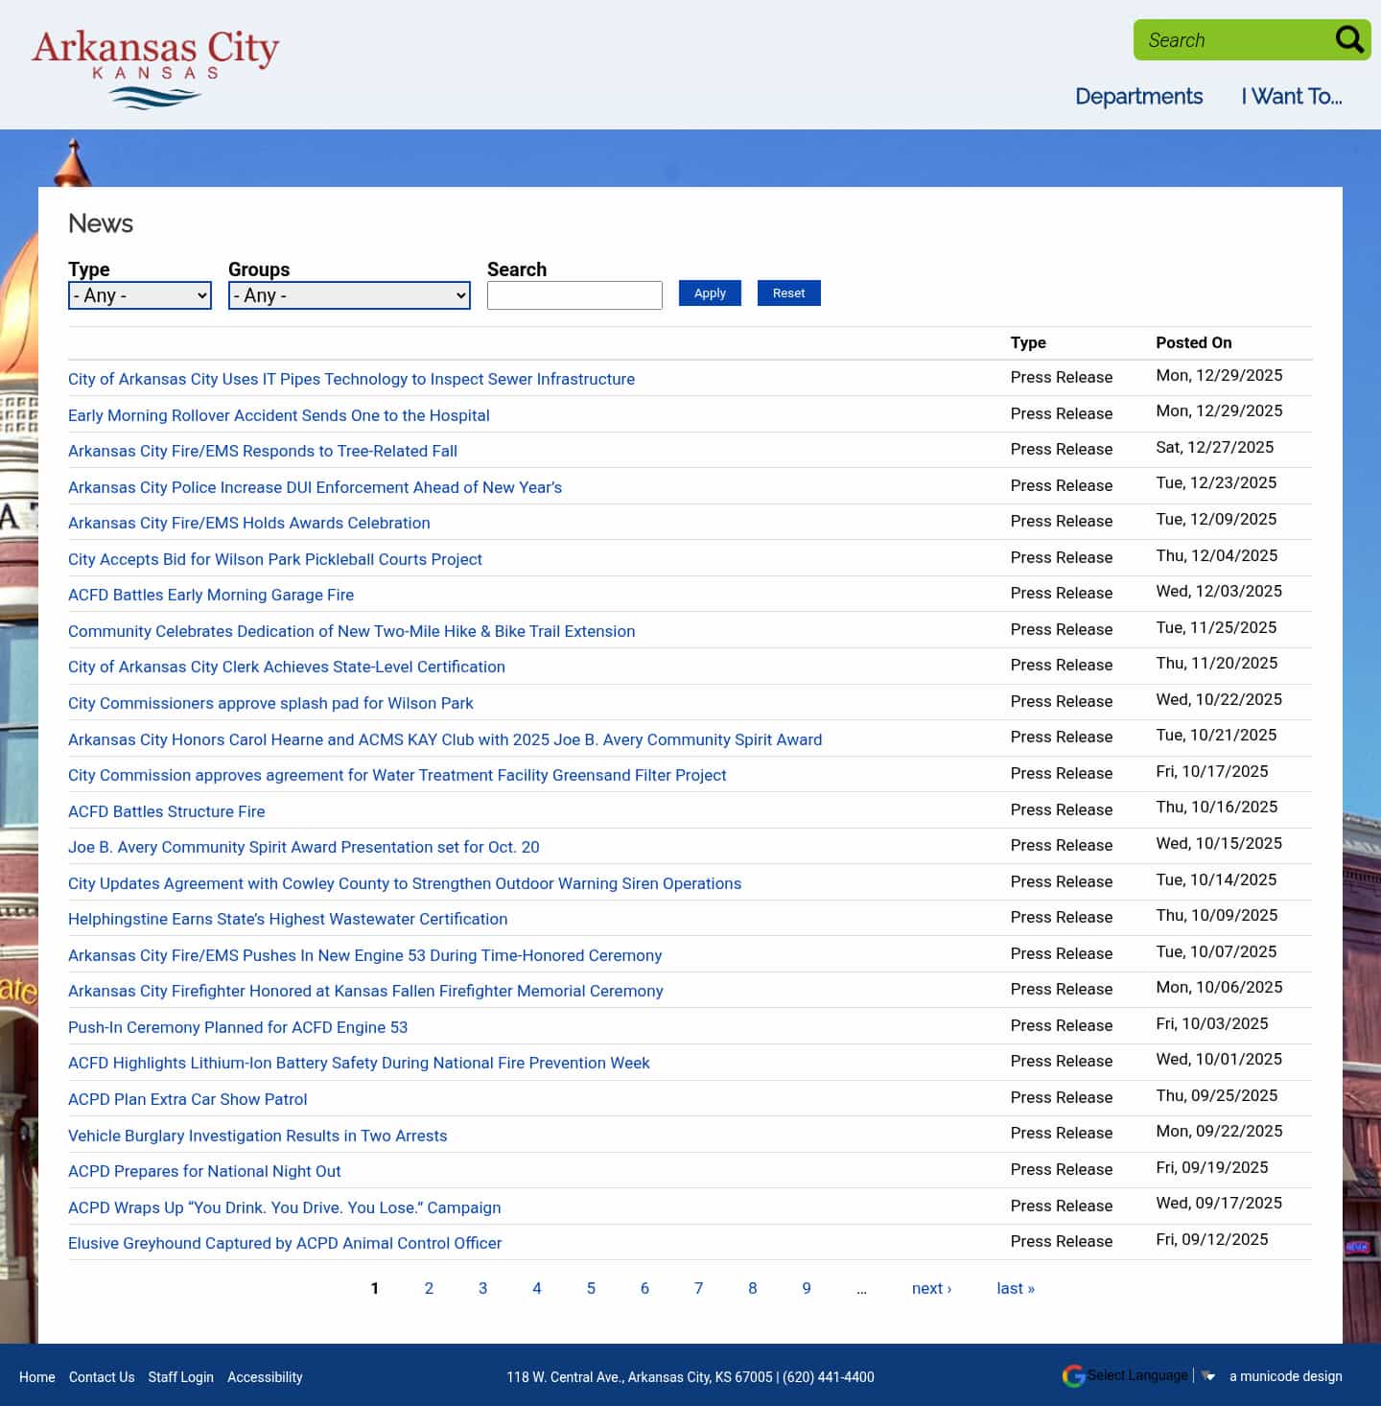Click the "next ›" pagination link
Viewport: 1381px width, 1406px height.
(x=930, y=1288)
